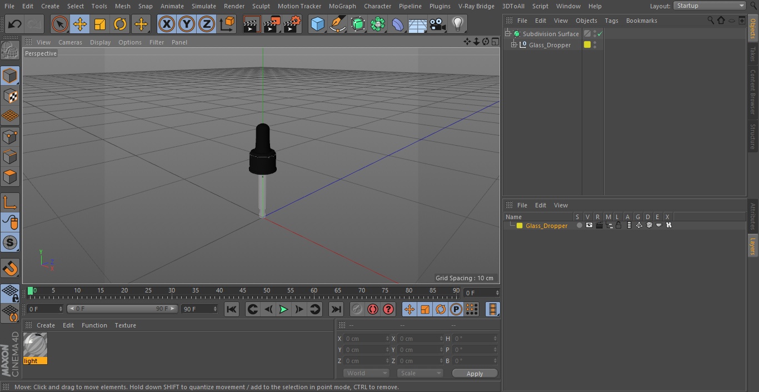Open the Array modeling objects icon
759x392 pixels.
(378, 24)
